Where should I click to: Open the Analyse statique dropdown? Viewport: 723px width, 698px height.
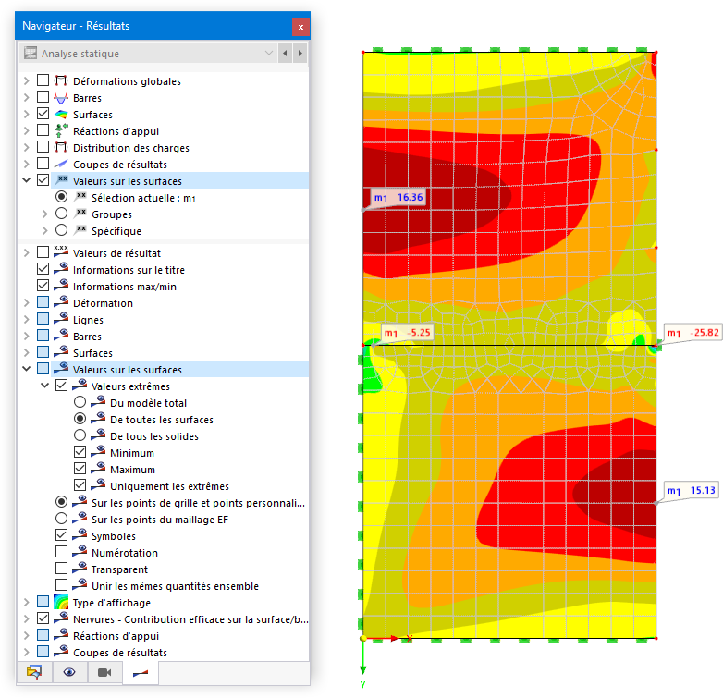(269, 54)
